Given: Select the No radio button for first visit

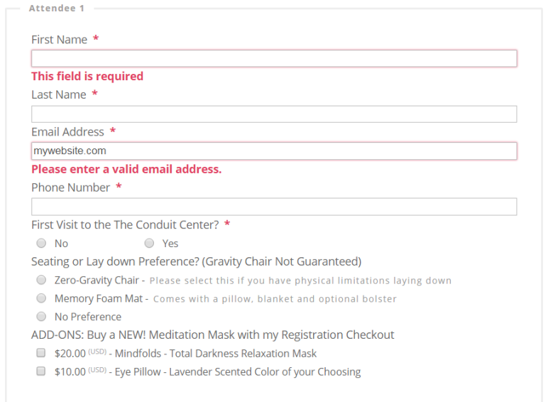Looking at the screenshot, I should pyautogui.click(x=41, y=243).
